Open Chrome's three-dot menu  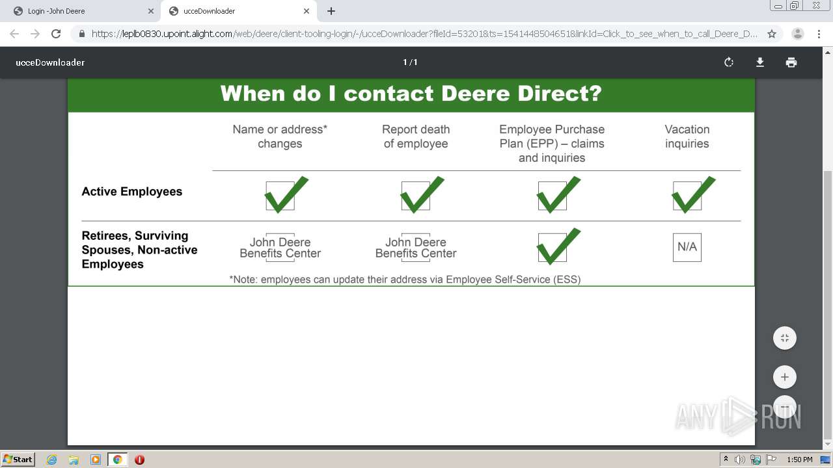819,34
